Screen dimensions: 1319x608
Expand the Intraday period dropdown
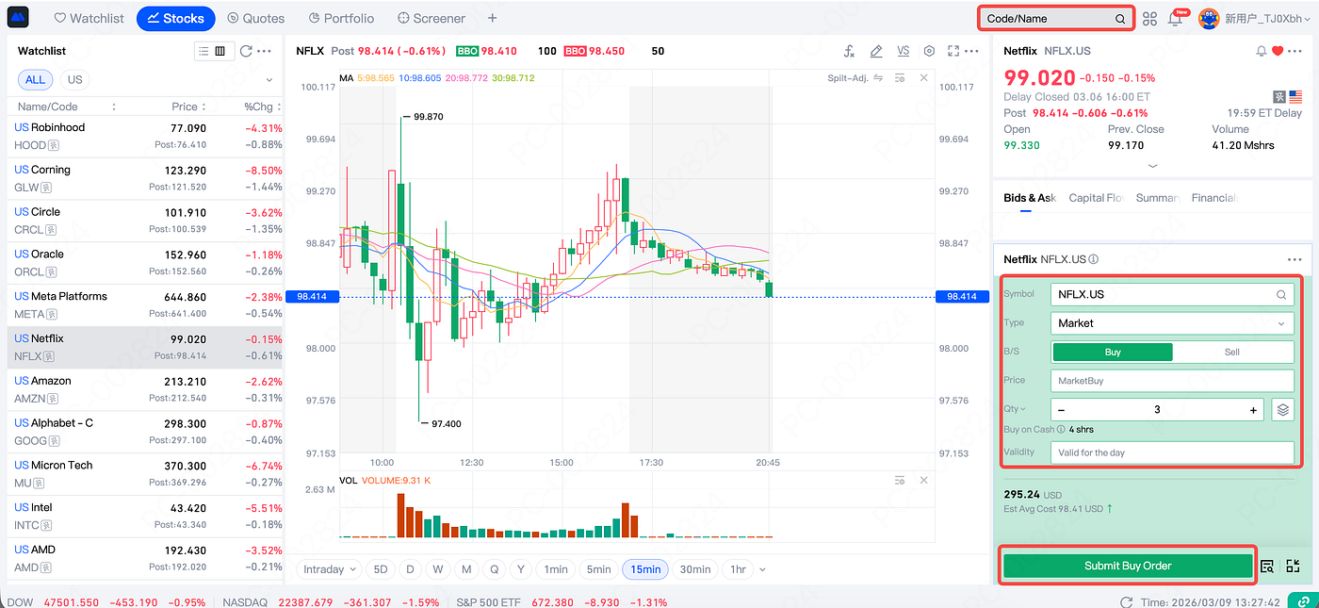pyautogui.click(x=330, y=569)
